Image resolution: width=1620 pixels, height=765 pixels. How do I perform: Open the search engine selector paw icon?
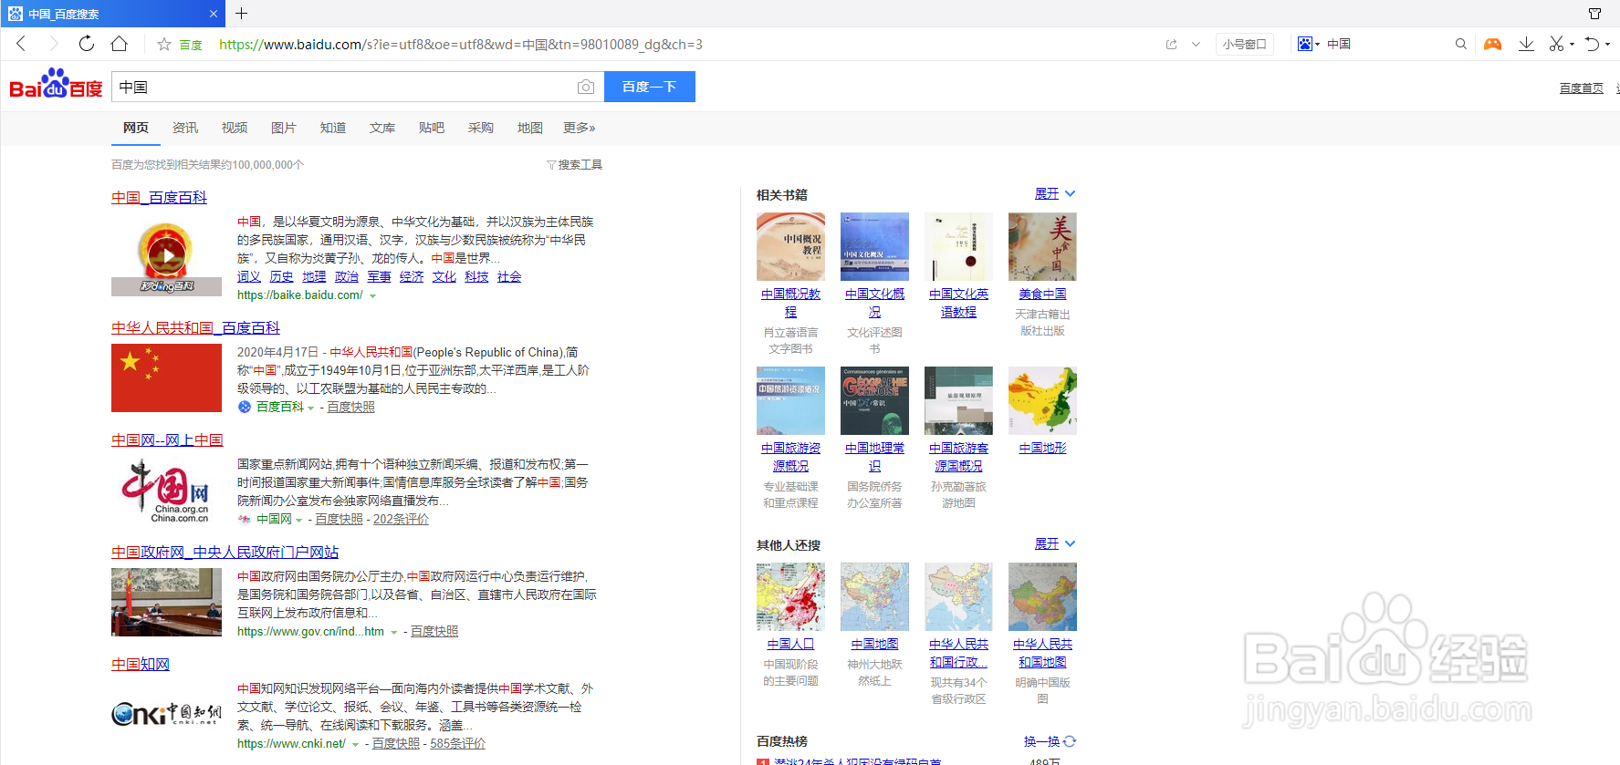[1305, 44]
